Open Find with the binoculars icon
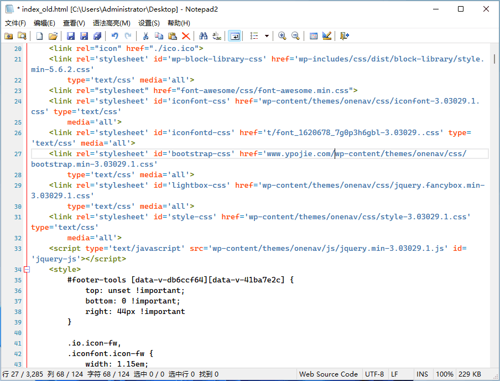 pyautogui.click(x=204, y=36)
